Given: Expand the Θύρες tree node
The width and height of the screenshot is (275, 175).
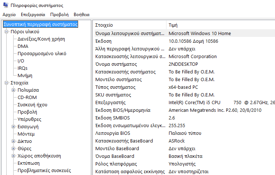Looking at the screenshot, I should click(13, 149).
